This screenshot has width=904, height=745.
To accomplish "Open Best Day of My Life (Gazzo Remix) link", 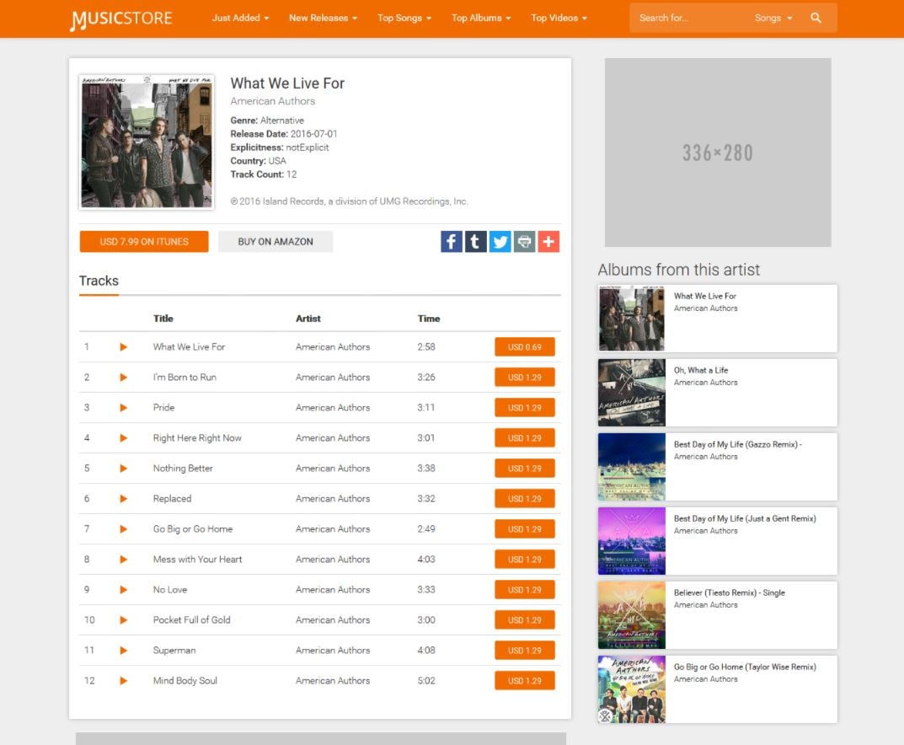I will (x=737, y=445).
